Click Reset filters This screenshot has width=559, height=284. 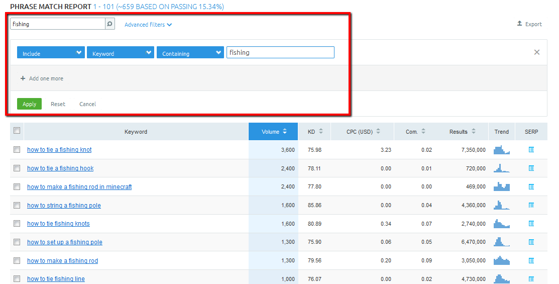[58, 104]
